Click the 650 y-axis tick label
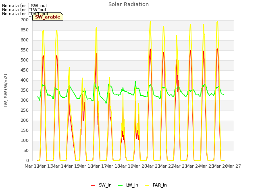 coord(25,30)
